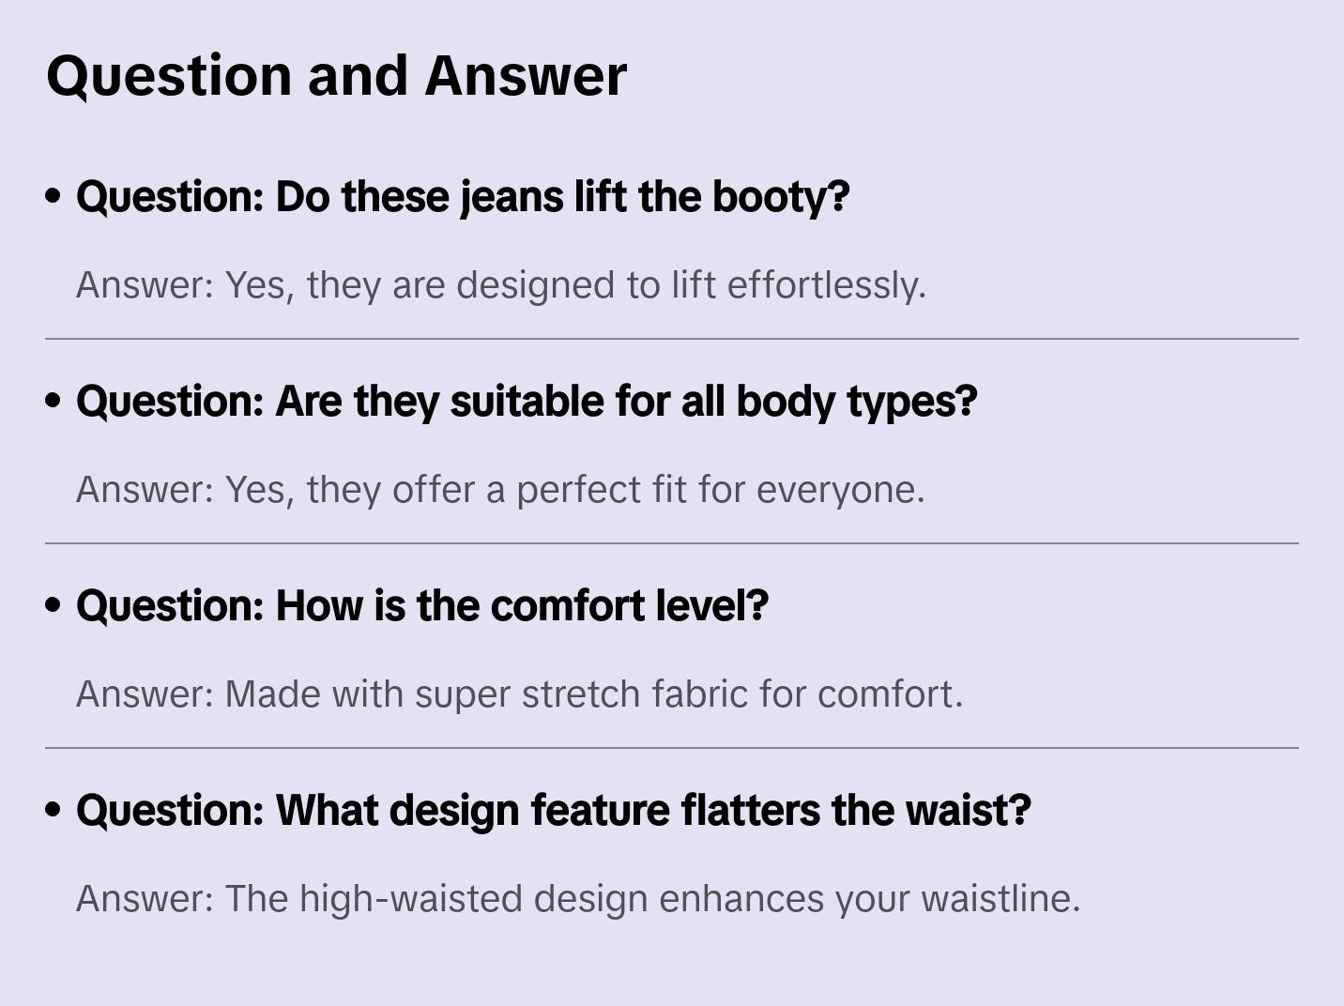Screen dimensions: 1344x1006
Task: Click the divider line below the third answer
Action: 672,748
